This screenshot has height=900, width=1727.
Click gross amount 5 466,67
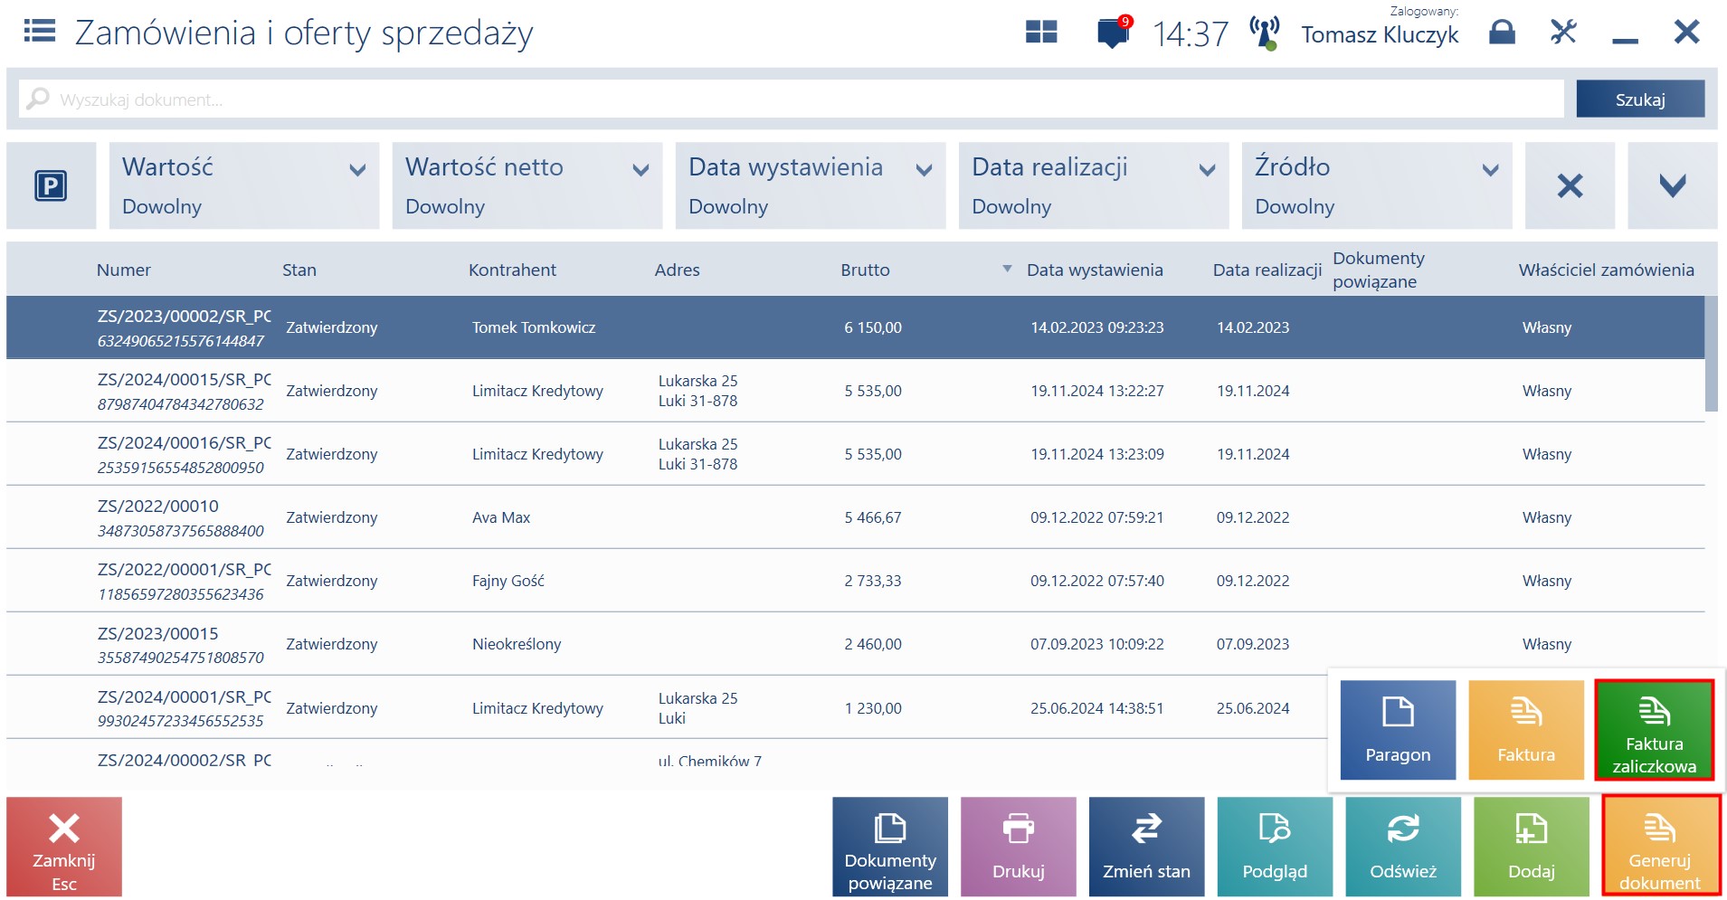[x=873, y=517]
